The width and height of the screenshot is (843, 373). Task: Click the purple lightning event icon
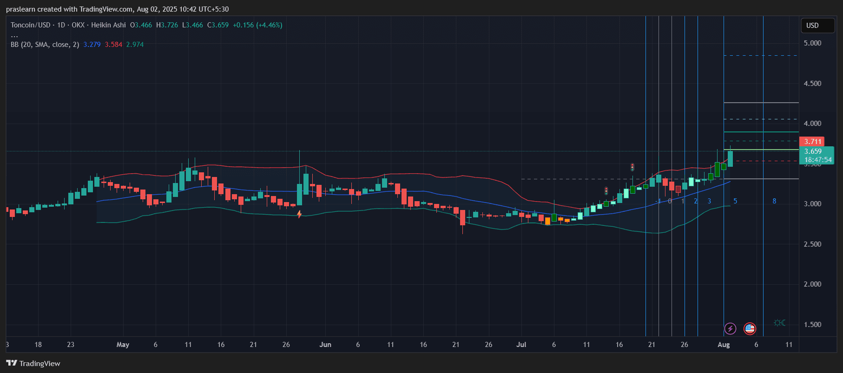730,329
